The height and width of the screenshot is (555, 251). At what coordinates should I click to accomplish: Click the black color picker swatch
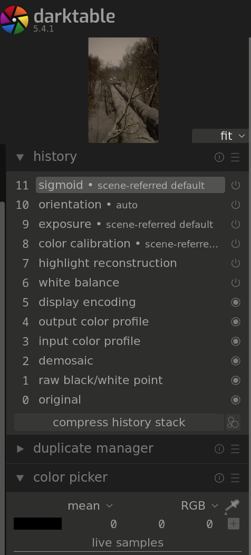point(37,523)
